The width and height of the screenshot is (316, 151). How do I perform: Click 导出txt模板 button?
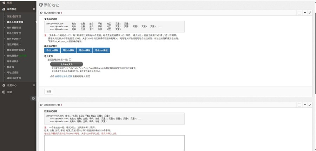(x=85, y=50)
